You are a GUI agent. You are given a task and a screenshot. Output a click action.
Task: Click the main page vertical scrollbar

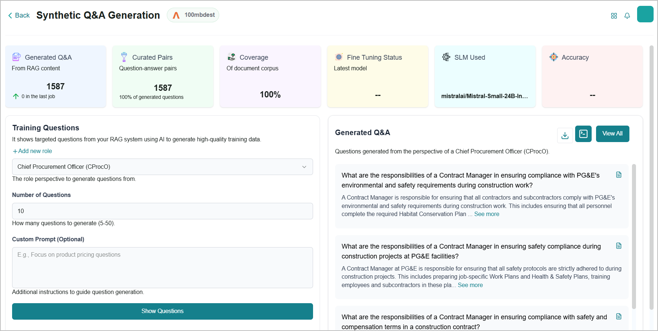(x=651, y=178)
